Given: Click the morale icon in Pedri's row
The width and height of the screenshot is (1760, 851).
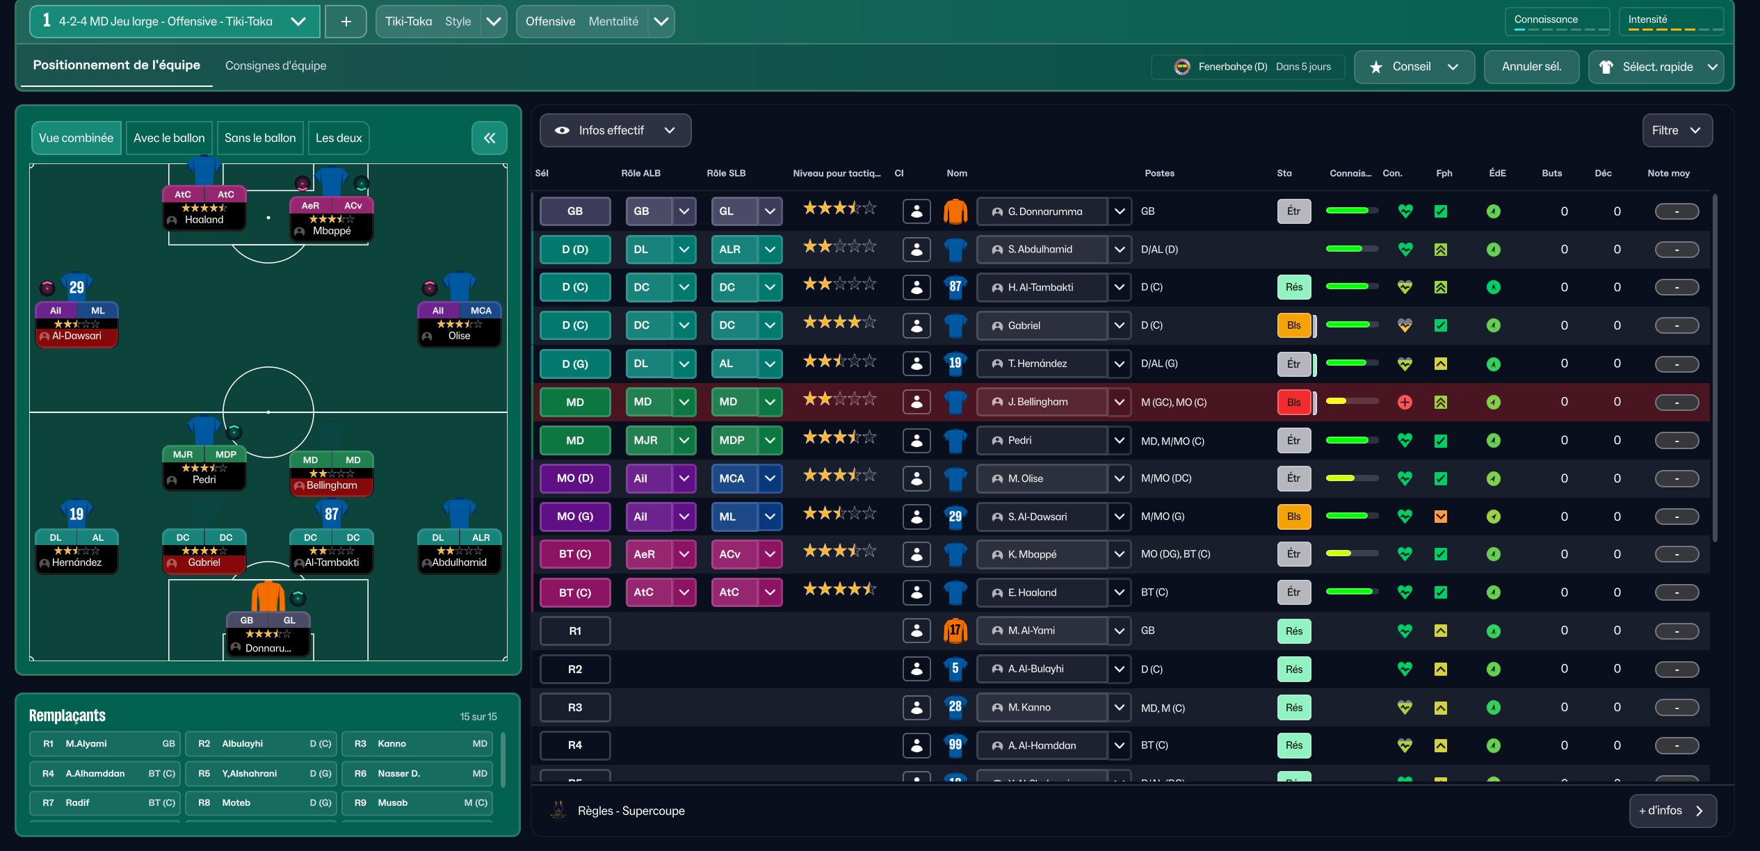Looking at the screenshot, I should [1494, 440].
